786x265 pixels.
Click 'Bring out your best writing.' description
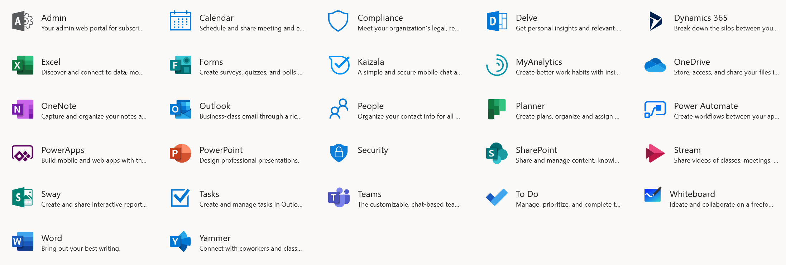point(81,249)
